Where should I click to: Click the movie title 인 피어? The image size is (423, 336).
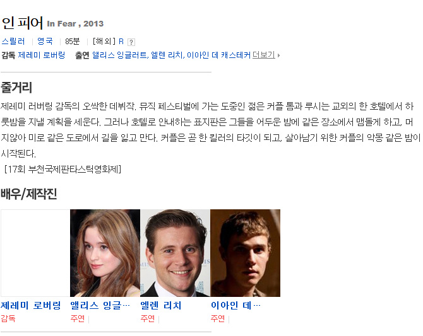point(22,23)
